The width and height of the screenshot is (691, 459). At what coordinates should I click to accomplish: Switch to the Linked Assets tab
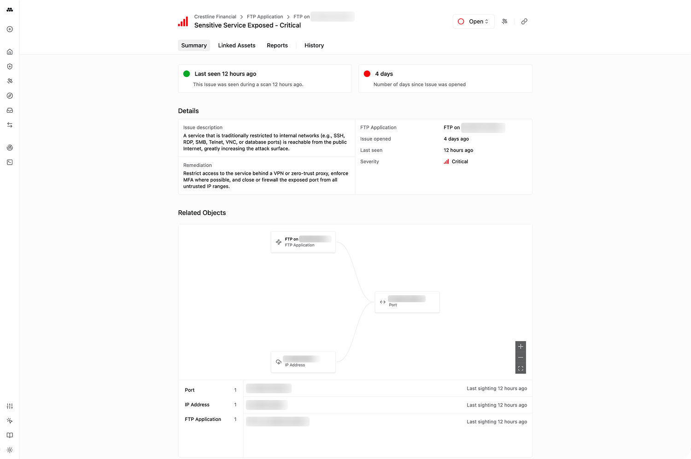[x=237, y=46]
